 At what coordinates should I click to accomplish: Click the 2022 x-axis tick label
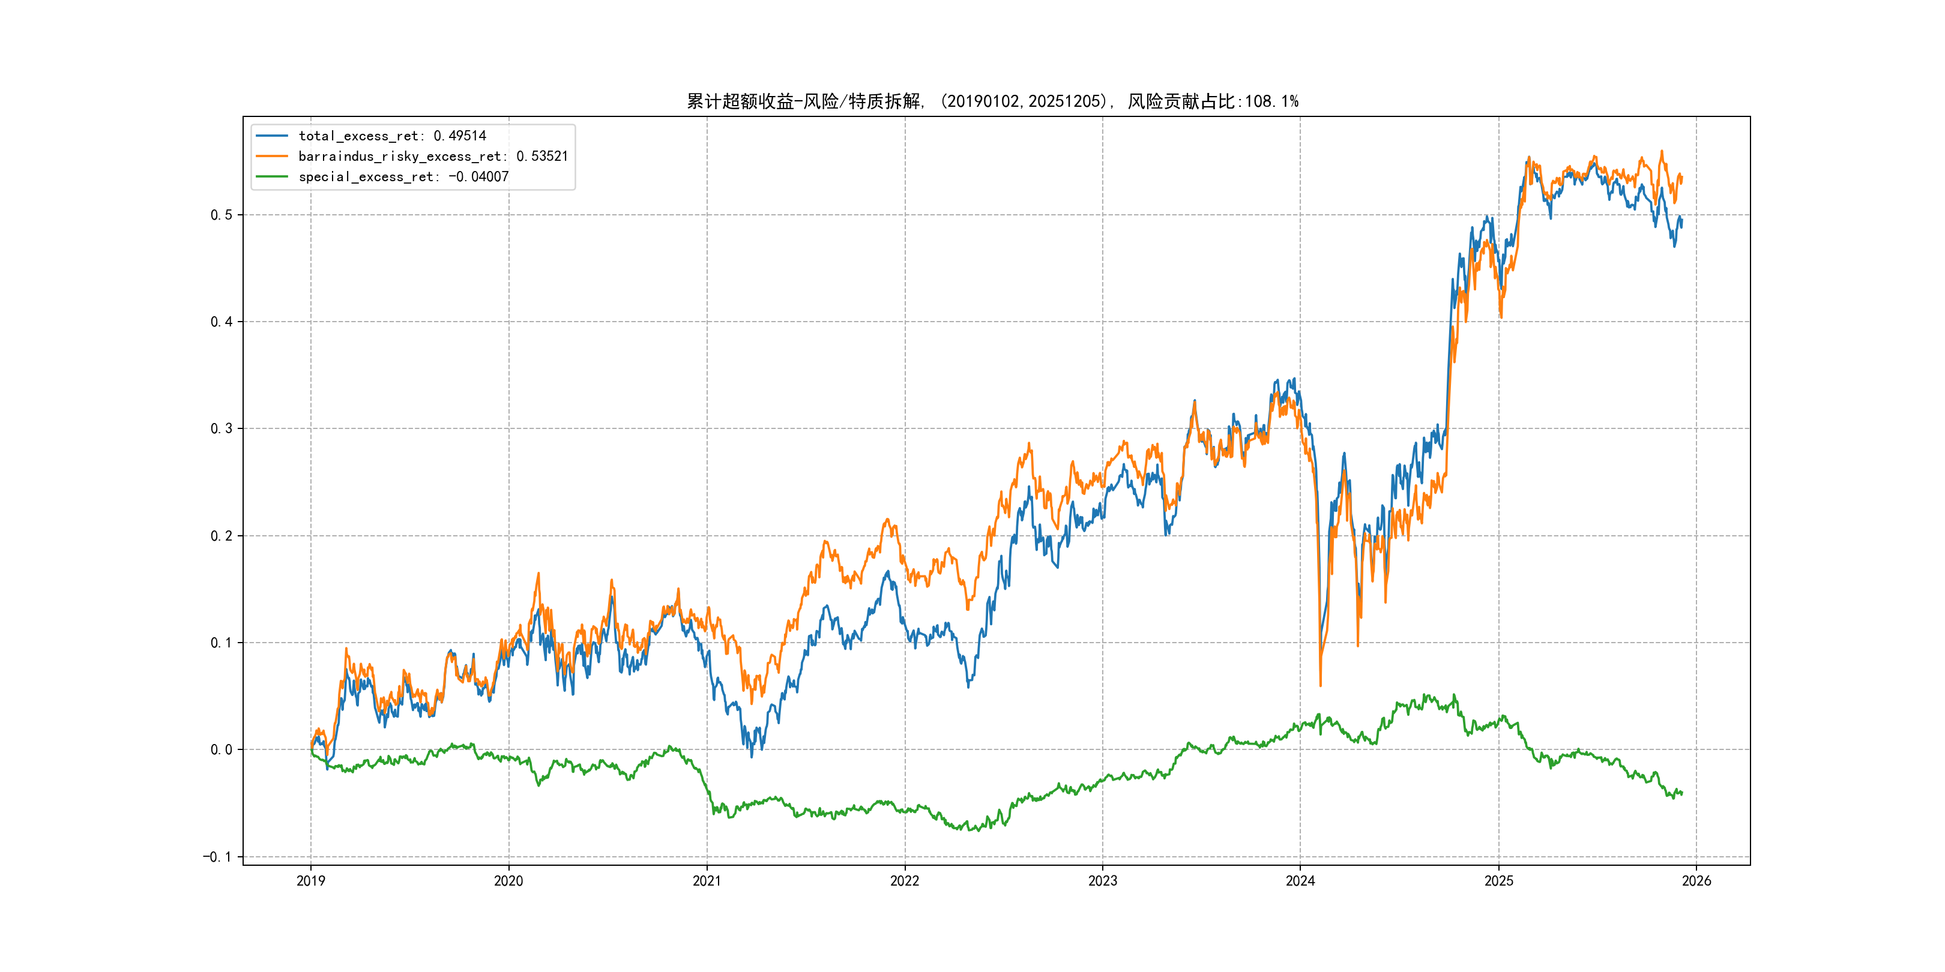pos(905,881)
